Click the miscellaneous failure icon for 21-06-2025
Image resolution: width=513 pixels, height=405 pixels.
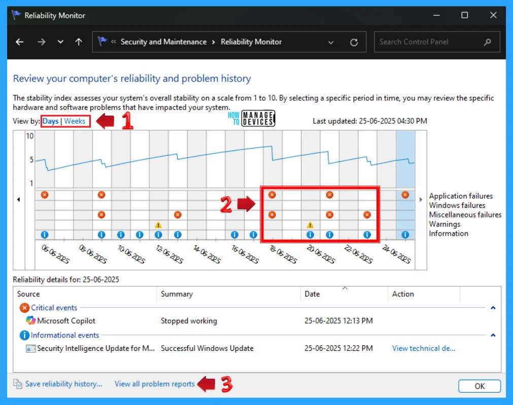pyautogui.click(x=329, y=215)
